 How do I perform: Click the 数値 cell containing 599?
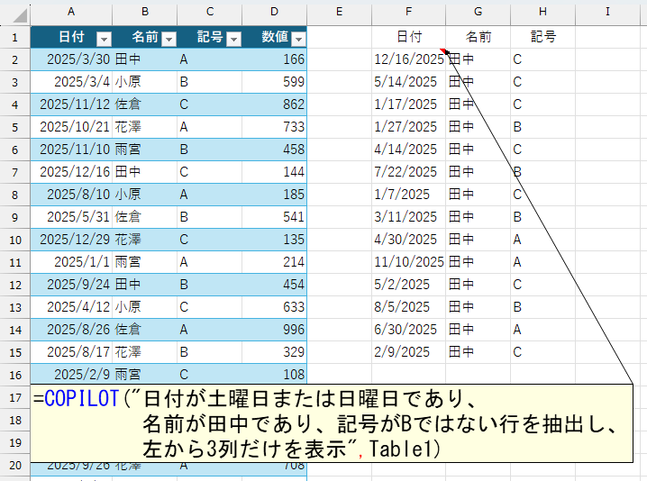(x=275, y=82)
